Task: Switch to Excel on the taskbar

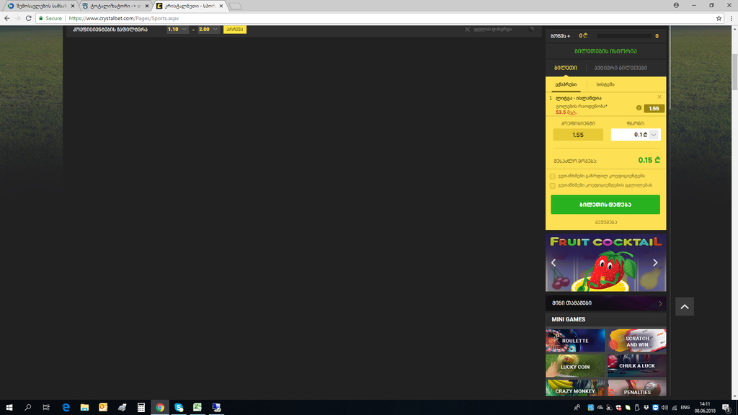Action: (x=197, y=408)
